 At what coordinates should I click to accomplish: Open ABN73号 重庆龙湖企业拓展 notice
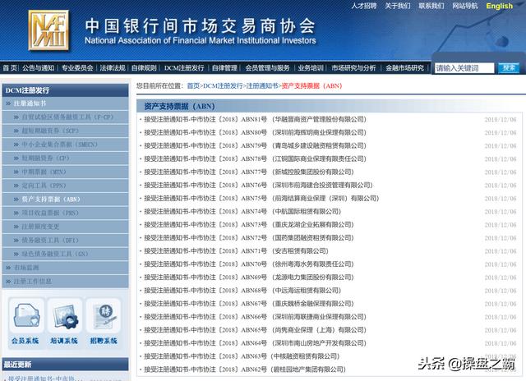[248, 224]
